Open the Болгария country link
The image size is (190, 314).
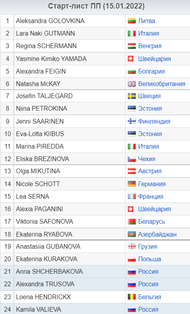151,71
